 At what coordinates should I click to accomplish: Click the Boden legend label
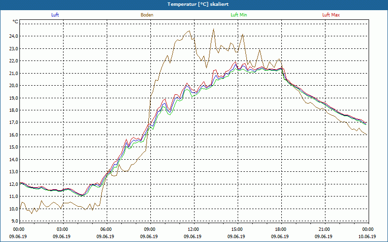pyautogui.click(x=147, y=15)
